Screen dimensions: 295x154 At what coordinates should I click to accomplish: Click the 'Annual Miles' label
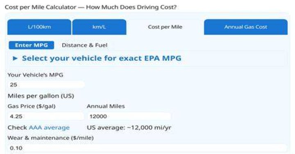pos(106,106)
